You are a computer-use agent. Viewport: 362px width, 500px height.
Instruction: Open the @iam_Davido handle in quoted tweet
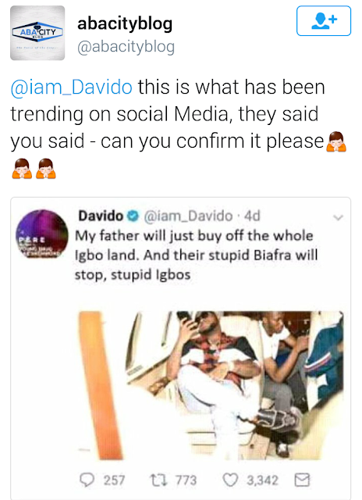pyautogui.click(x=188, y=216)
